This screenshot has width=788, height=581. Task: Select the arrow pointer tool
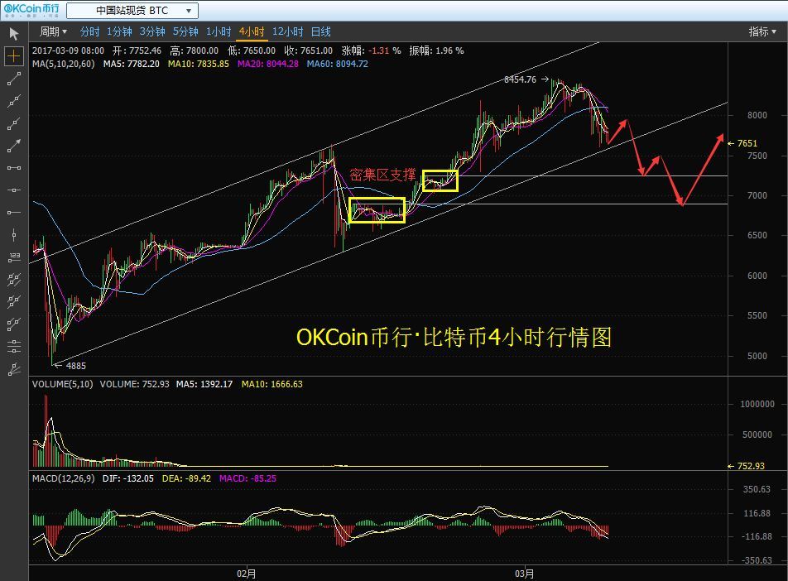13,34
